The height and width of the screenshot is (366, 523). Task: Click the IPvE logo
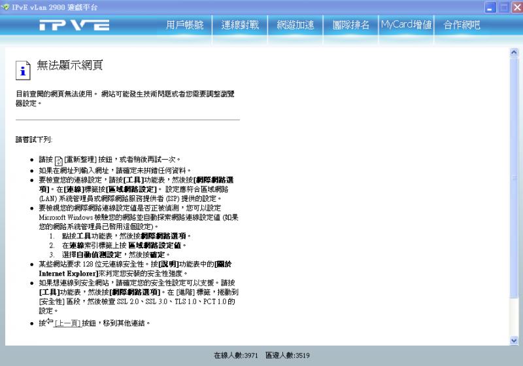[x=74, y=25]
